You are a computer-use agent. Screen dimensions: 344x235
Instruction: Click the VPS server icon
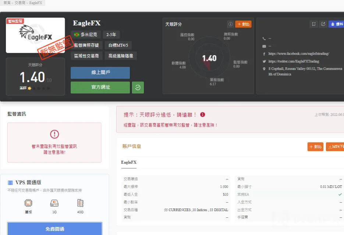click(10, 182)
